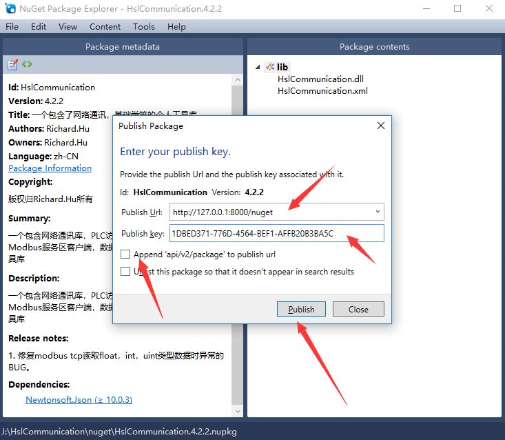The image size is (505, 440).
Task: Click the status bar nupkg file path
Action: (x=118, y=432)
